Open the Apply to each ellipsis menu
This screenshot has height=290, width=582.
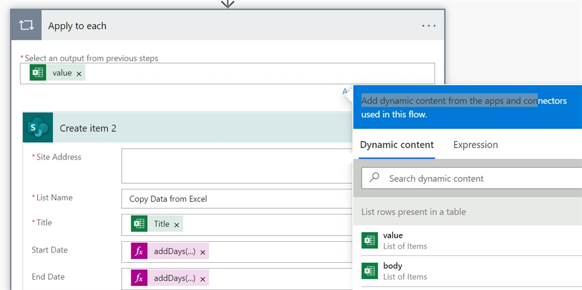[429, 26]
